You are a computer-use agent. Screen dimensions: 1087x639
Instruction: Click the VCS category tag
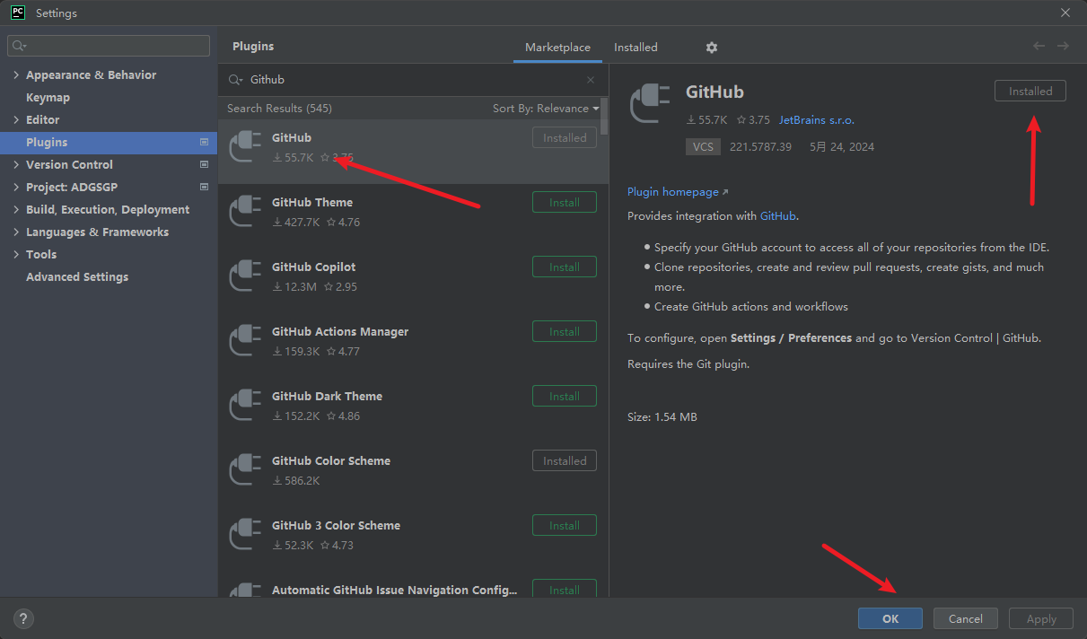coord(703,147)
